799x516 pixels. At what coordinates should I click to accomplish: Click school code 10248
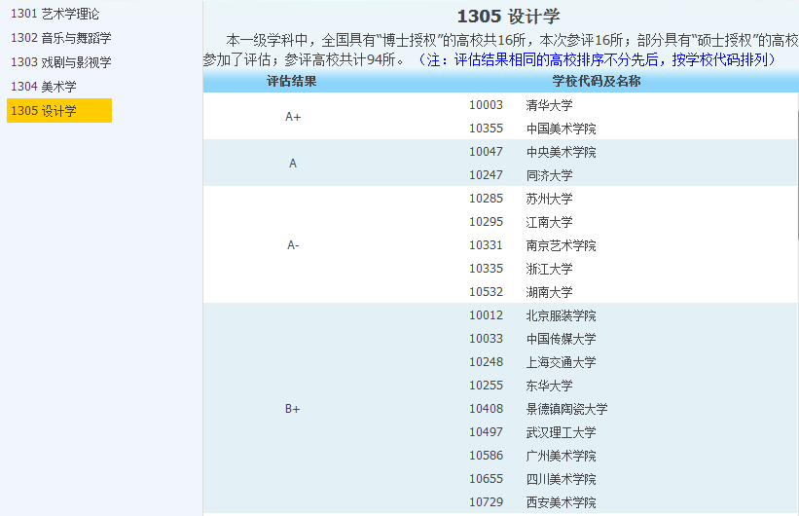coord(487,362)
